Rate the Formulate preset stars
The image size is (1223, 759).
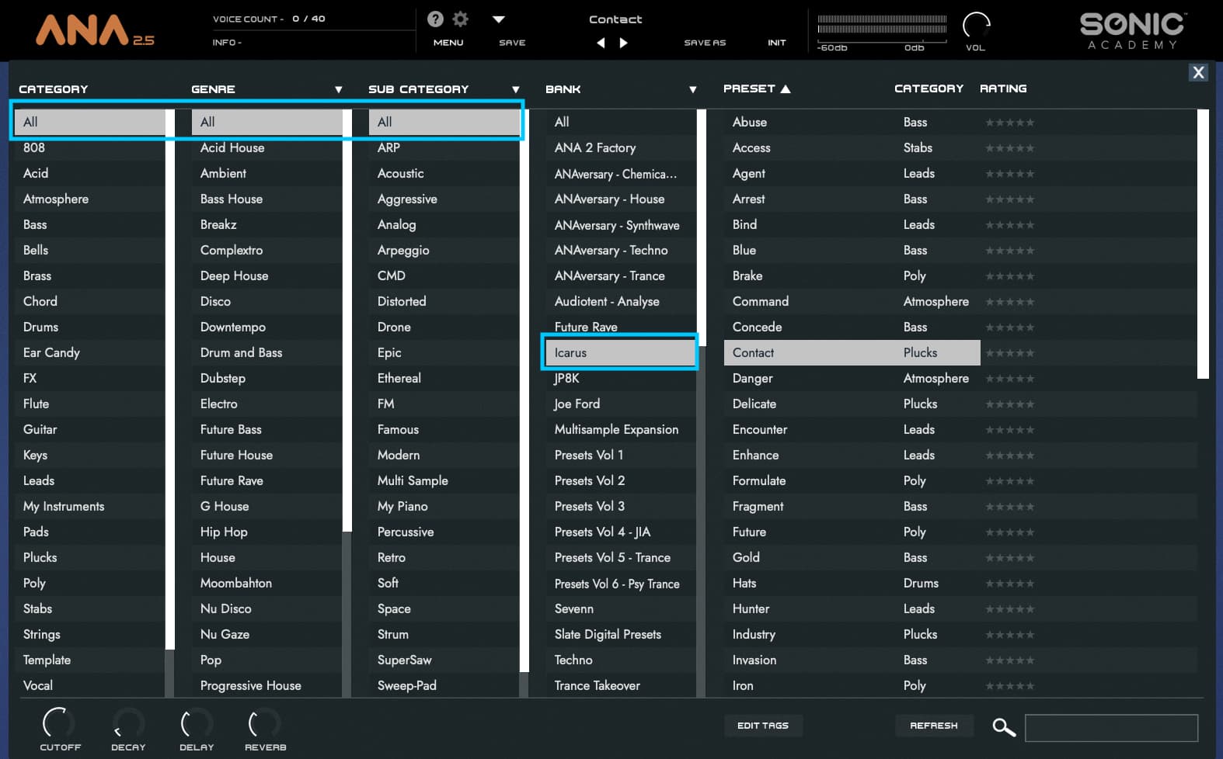(x=1009, y=481)
